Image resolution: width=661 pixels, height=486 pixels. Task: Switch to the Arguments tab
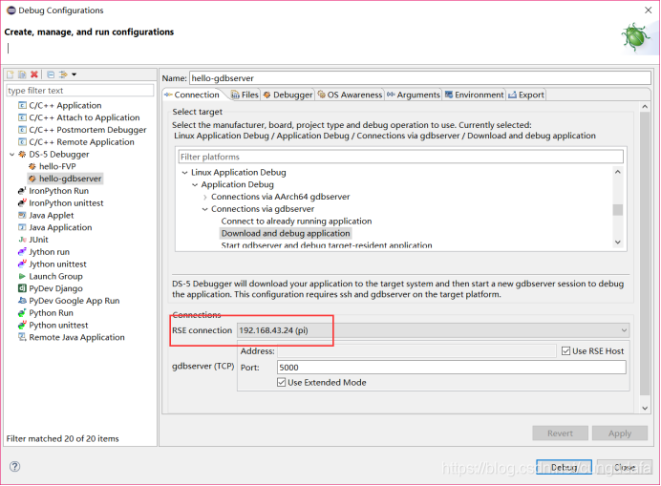coord(414,95)
